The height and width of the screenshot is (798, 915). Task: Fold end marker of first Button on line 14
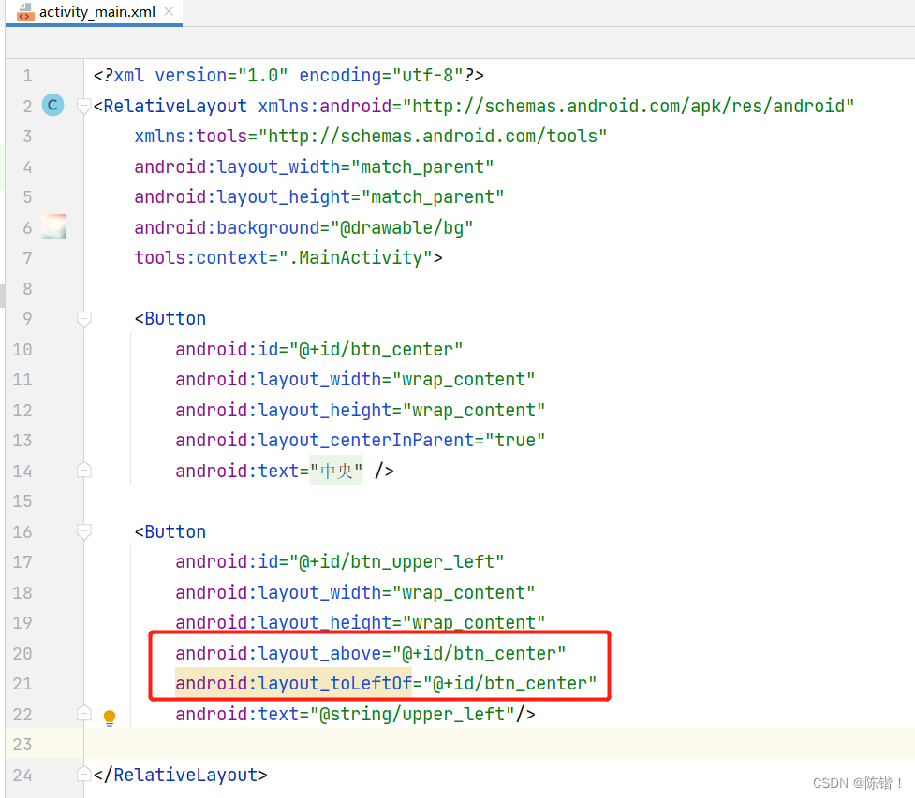point(84,471)
